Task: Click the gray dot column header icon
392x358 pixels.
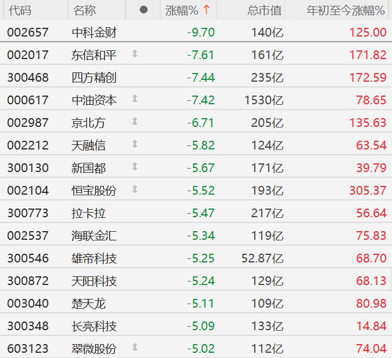Action: (143, 10)
